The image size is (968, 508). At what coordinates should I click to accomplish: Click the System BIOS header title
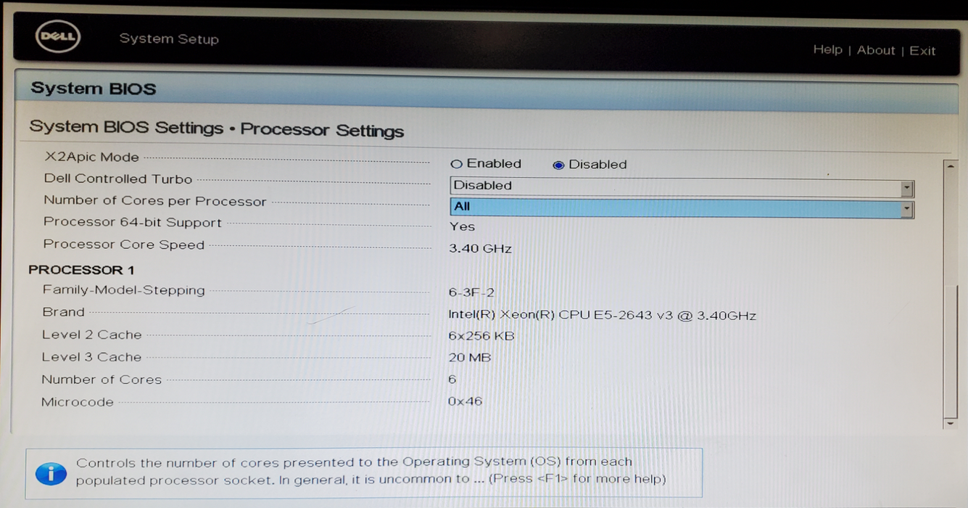[x=93, y=89]
